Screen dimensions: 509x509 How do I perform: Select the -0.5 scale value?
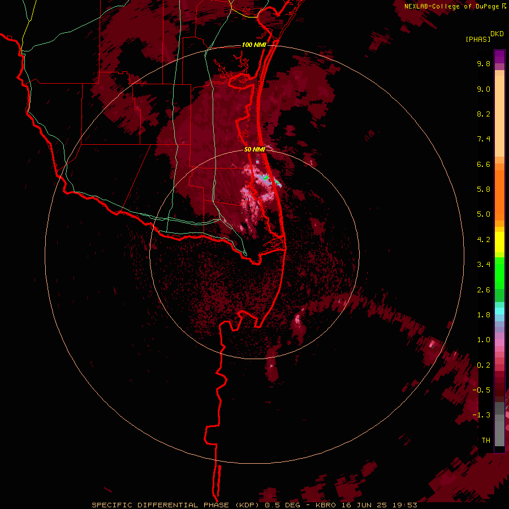click(481, 390)
